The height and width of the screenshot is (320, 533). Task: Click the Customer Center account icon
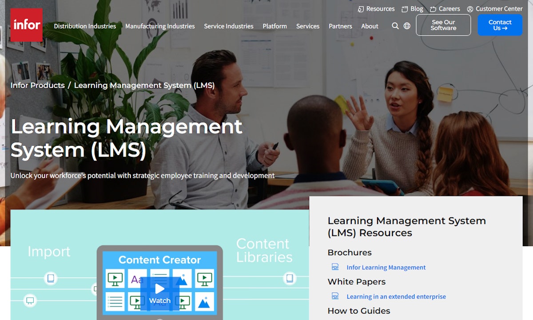(x=469, y=8)
